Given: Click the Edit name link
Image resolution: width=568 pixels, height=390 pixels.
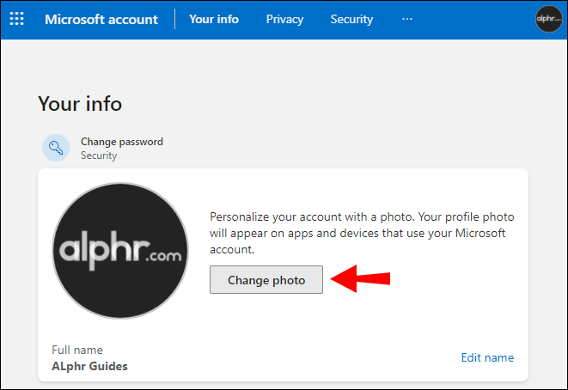Looking at the screenshot, I should point(487,357).
